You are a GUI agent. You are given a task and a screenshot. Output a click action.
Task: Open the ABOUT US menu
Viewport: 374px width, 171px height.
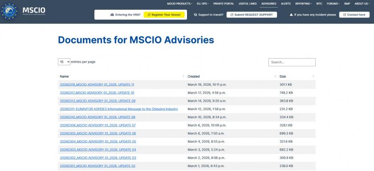362,4
